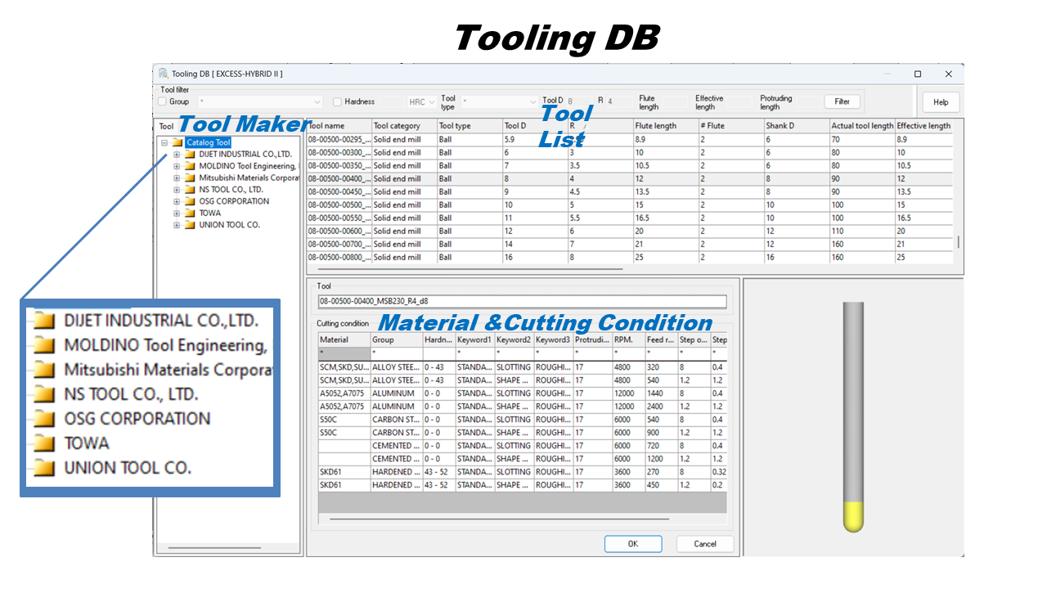Expand the OSG CORPORATION node

tap(177, 201)
